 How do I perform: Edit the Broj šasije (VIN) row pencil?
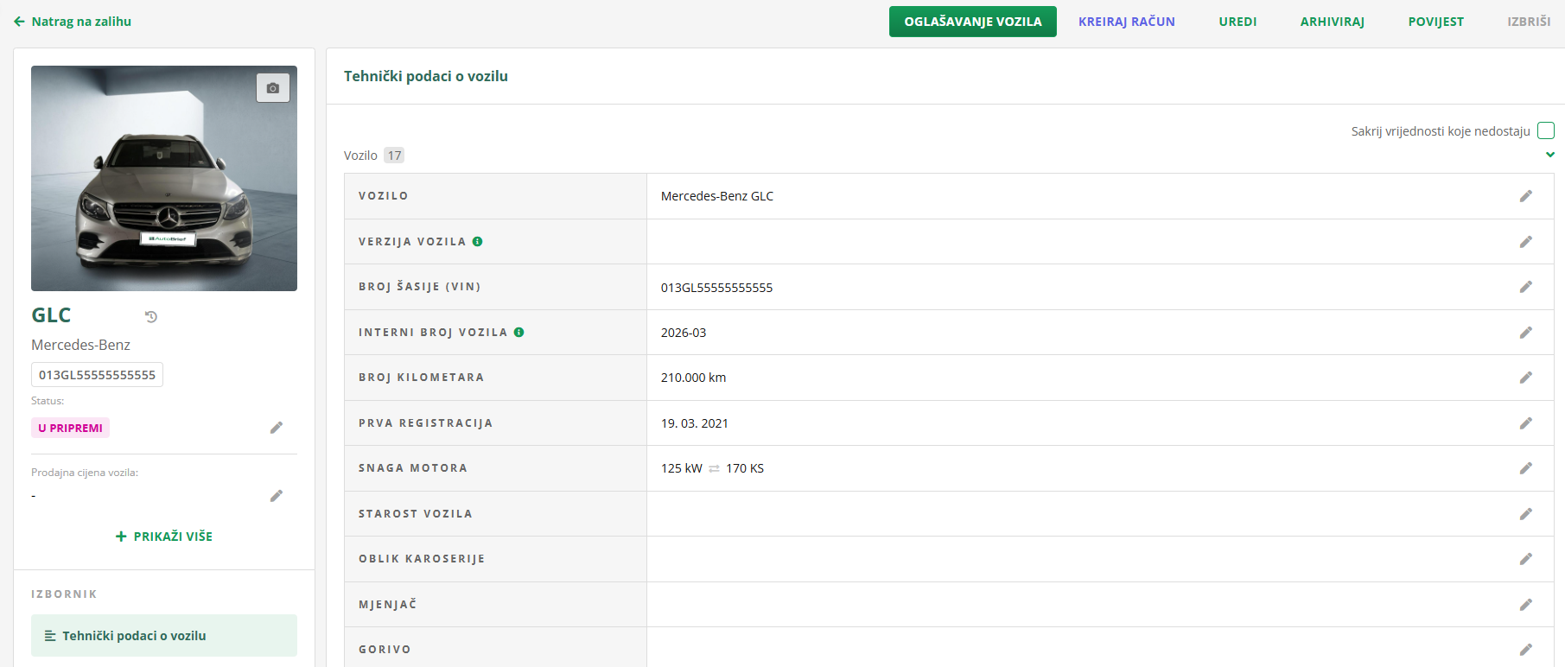point(1526,287)
